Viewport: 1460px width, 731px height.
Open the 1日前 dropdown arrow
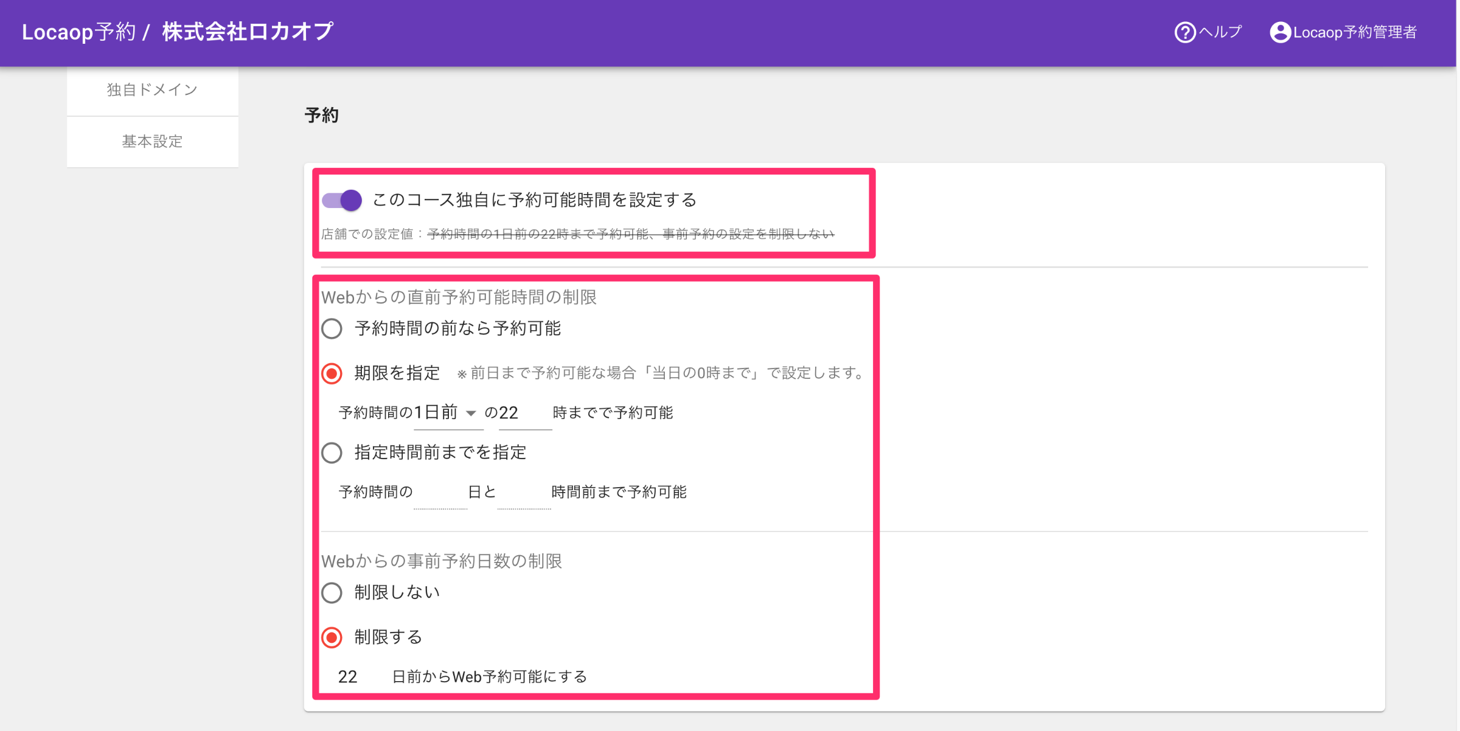click(471, 414)
